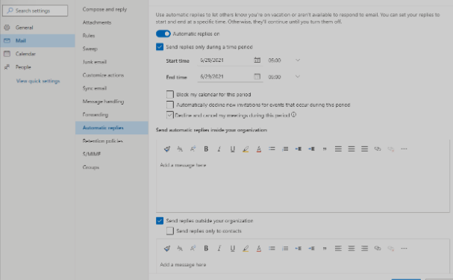The width and height of the screenshot is (453, 280).
Task: Open the Calendar settings category
Action: coord(37,54)
